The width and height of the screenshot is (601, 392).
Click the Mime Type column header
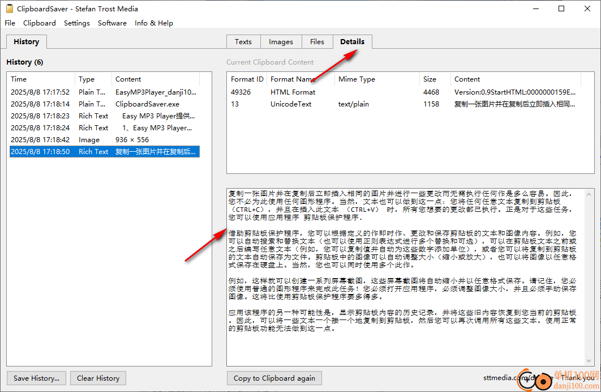pyautogui.click(x=377, y=79)
